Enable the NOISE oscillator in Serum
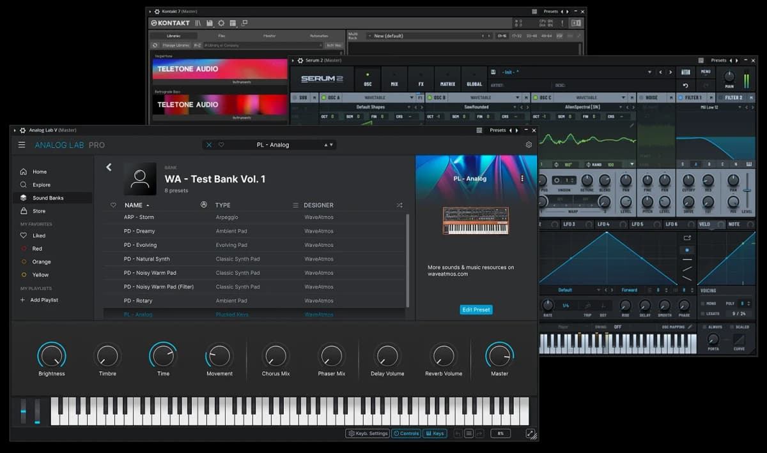The height and width of the screenshot is (453, 767). point(642,98)
